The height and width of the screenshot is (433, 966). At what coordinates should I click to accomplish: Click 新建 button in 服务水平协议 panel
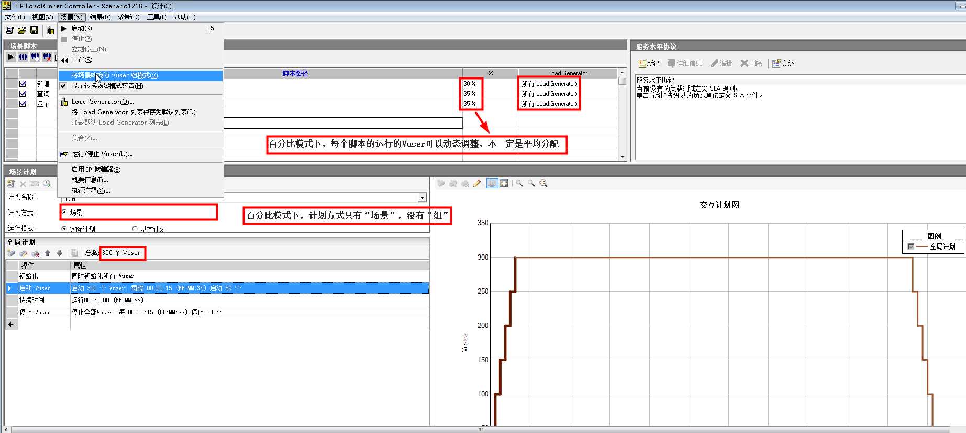[649, 63]
